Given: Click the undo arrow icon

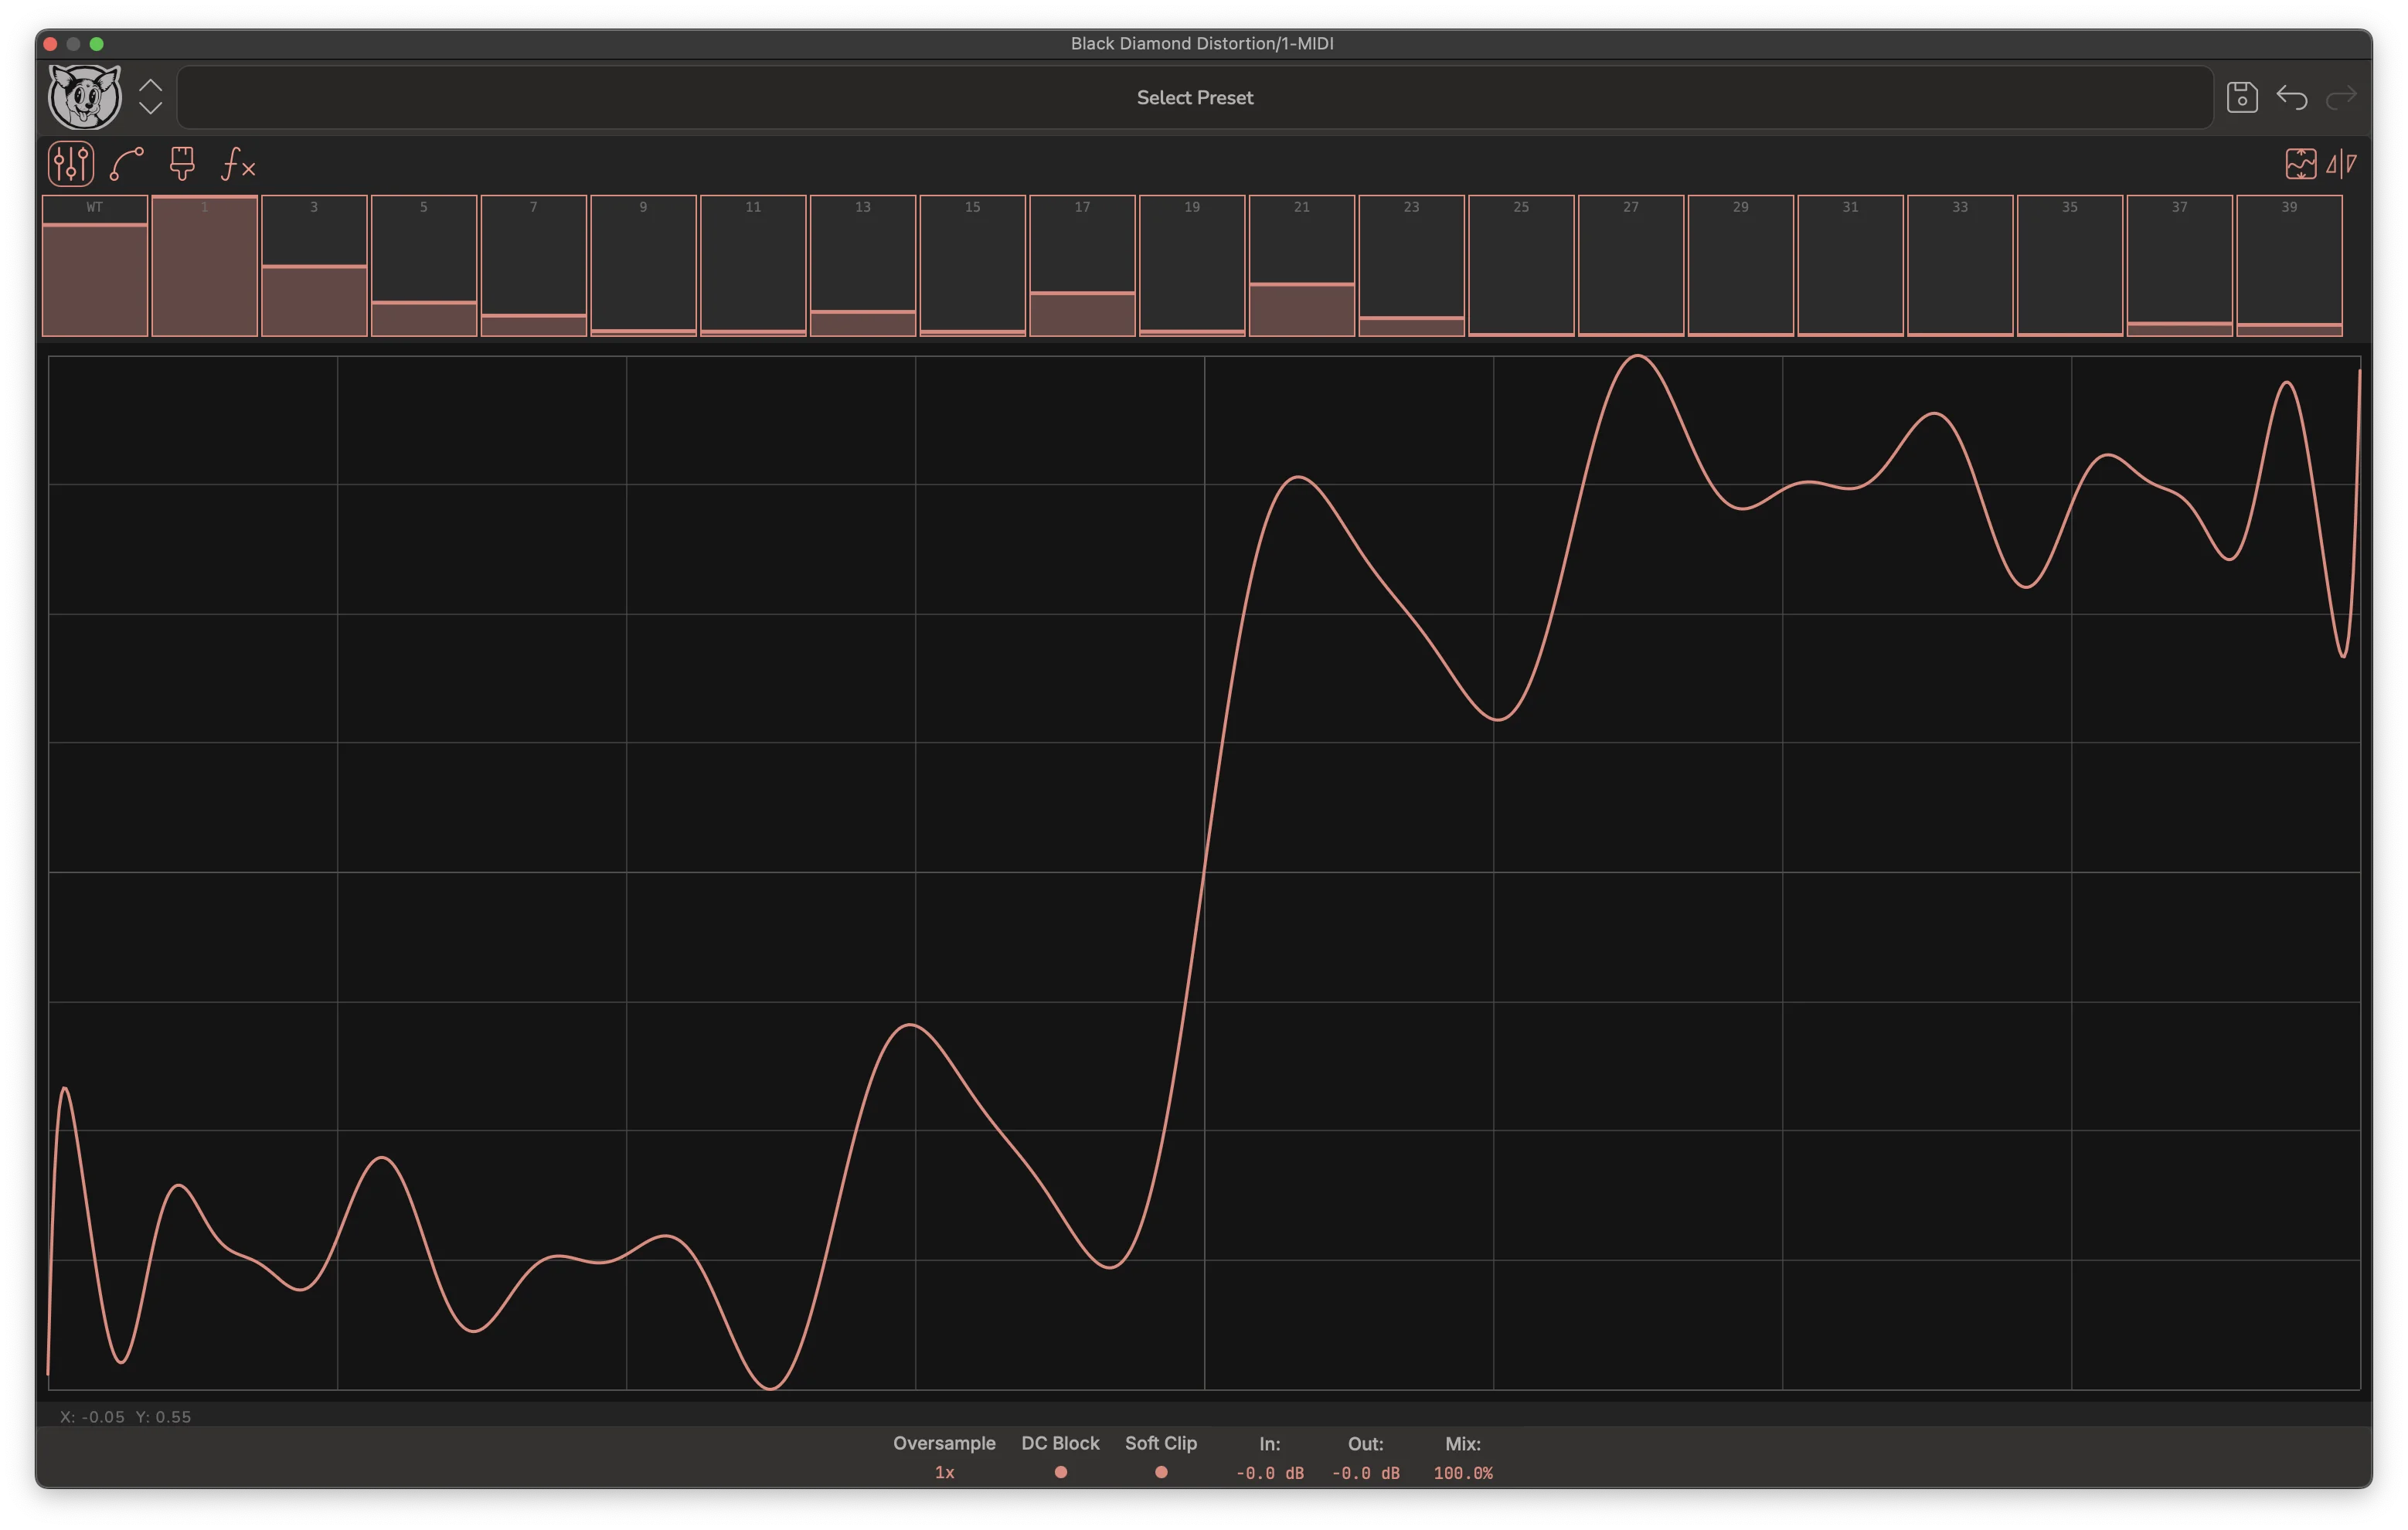Looking at the screenshot, I should [x=2294, y=97].
